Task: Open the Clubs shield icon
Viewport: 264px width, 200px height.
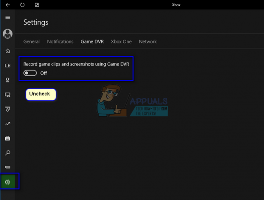Action: click(7, 109)
